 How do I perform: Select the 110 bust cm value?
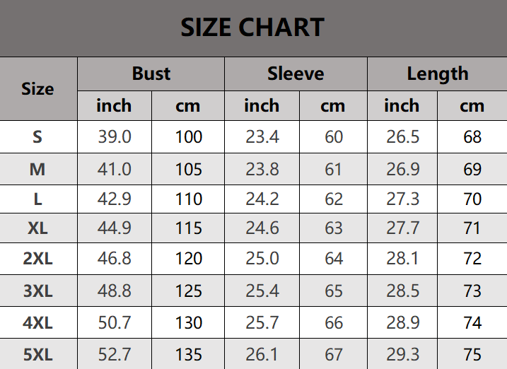coord(188,199)
